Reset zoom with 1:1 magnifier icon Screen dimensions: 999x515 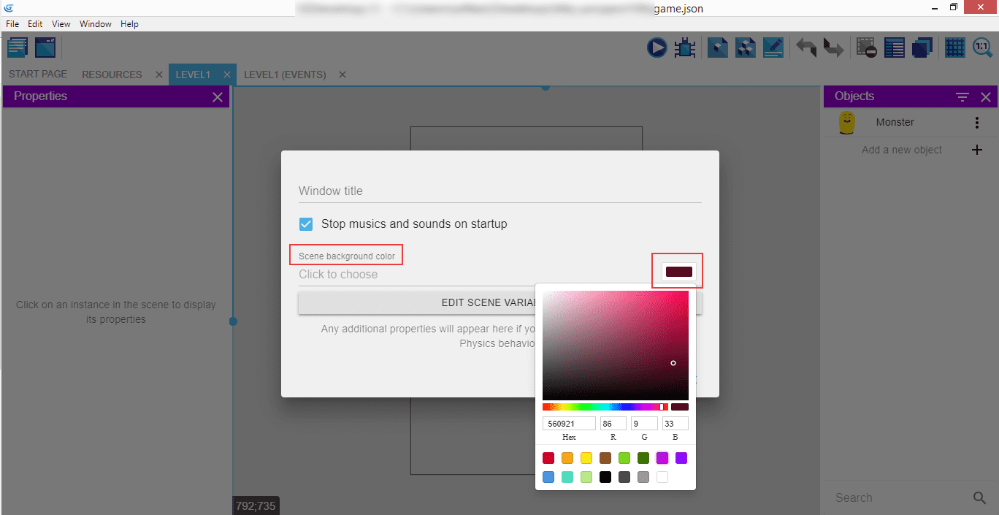[x=982, y=48]
